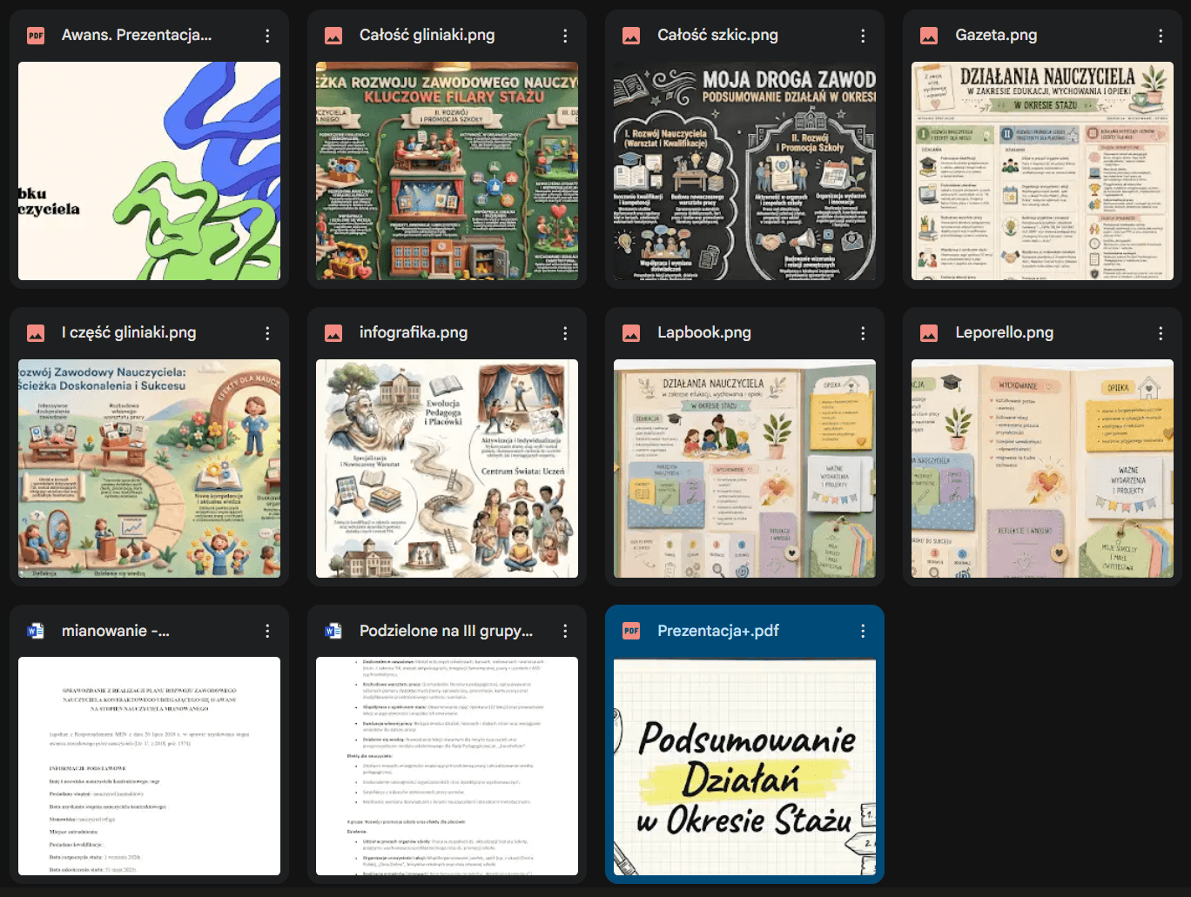Open more actions for Awans. Prezentacja file
This screenshot has width=1191, height=897.
tap(267, 36)
